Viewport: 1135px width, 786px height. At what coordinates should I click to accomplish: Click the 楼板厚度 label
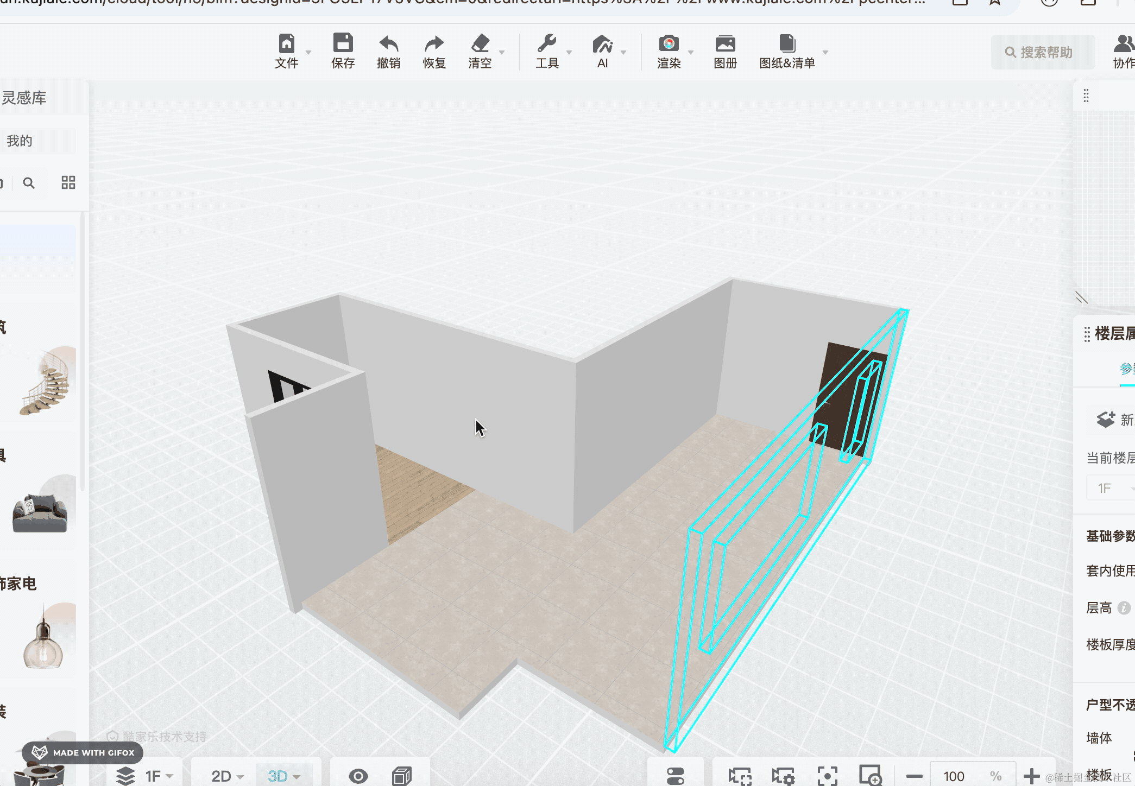(x=1110, y=644)
